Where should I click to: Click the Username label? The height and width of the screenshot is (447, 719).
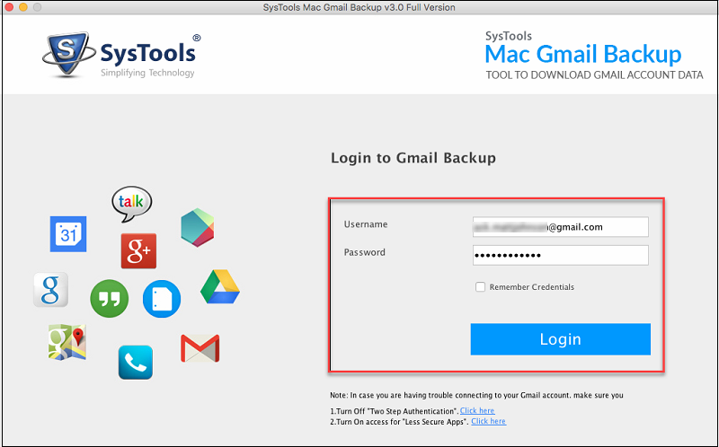tap(366, 224)
